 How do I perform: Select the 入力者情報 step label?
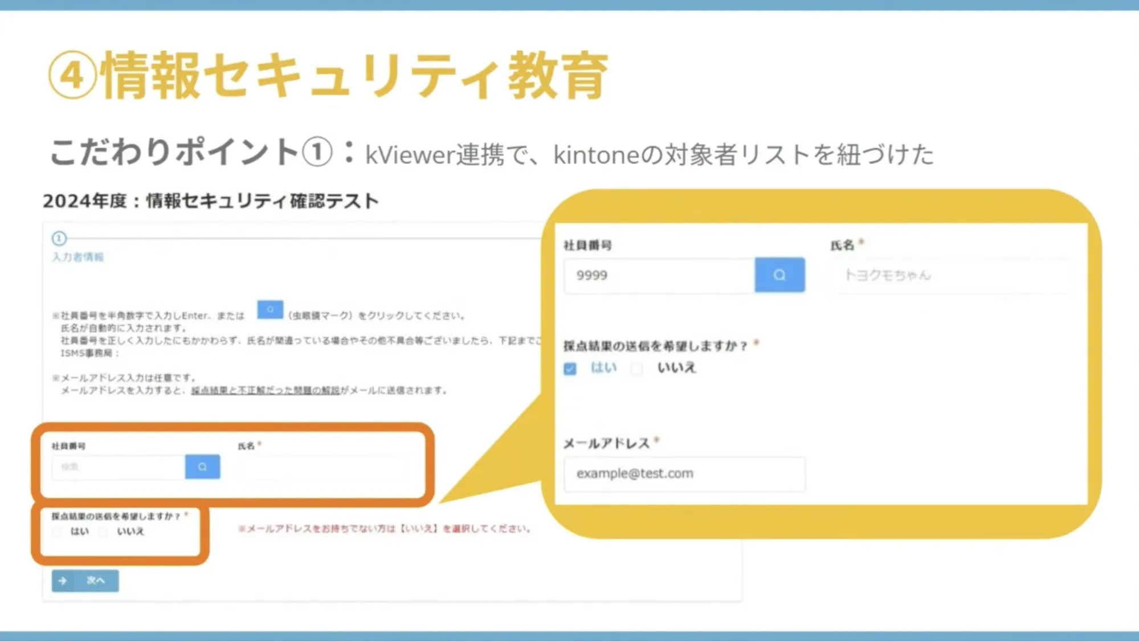pyautogui.click(x=78, y=257)
